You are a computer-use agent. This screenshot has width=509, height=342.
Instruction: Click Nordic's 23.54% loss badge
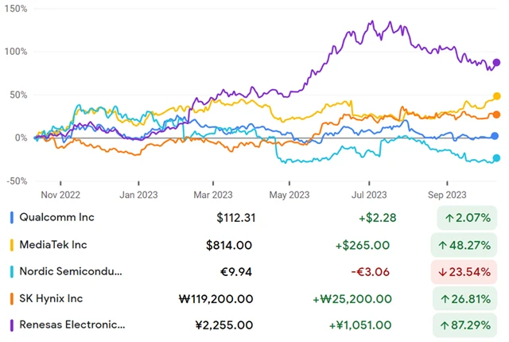469,270
